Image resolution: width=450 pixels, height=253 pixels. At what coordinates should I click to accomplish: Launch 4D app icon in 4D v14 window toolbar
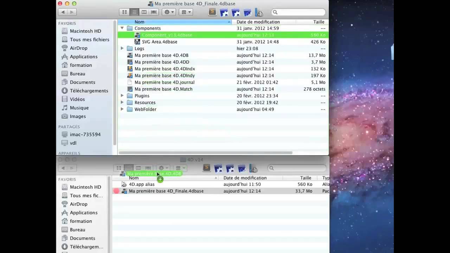253,168
